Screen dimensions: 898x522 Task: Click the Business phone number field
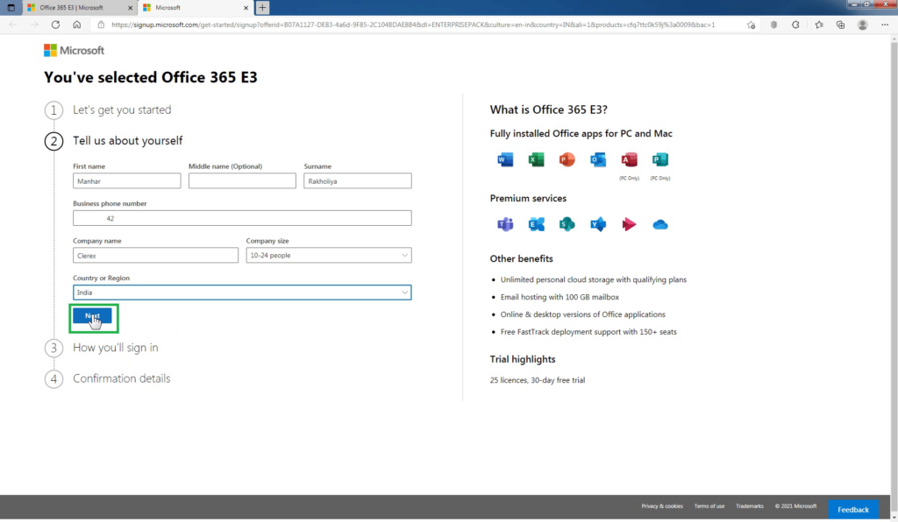tap(242, 218)
